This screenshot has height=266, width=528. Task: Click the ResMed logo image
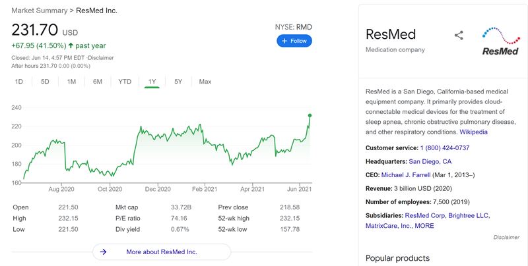click(501, 41)
